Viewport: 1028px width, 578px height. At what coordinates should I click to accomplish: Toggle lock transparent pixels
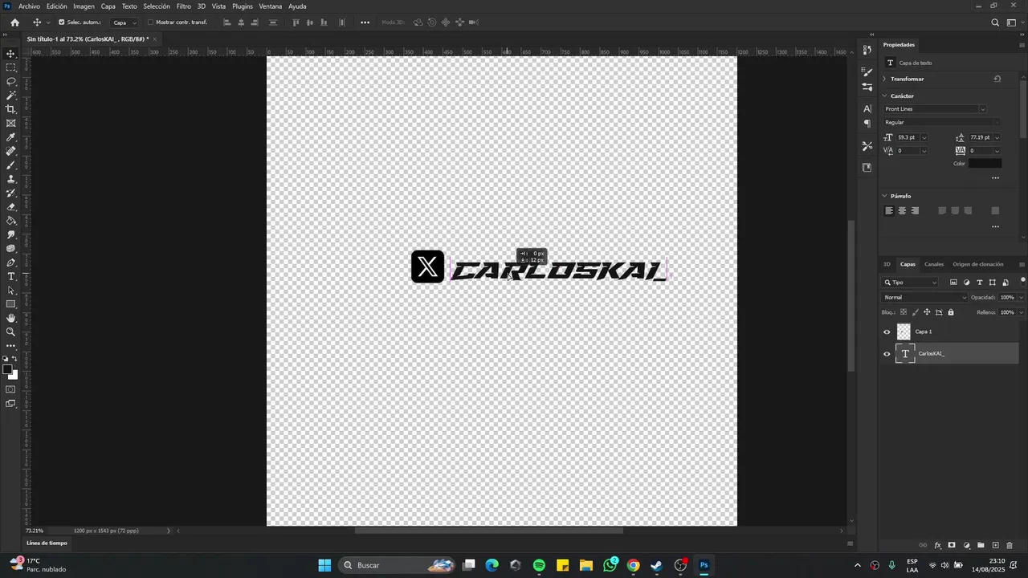pyautogui.click(x=903, y=312)
